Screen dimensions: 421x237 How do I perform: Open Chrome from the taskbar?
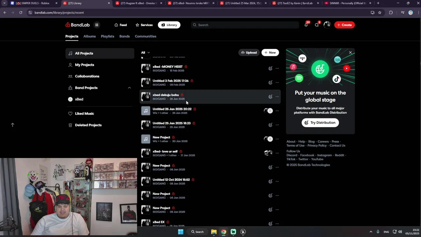click(224, 232)
